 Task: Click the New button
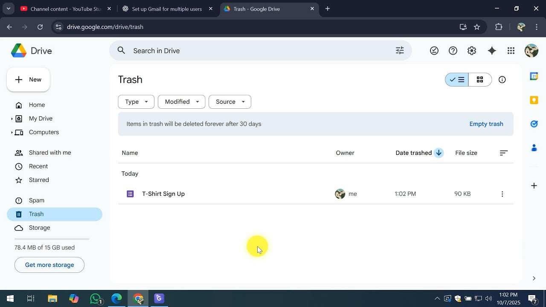coord(28,80)
